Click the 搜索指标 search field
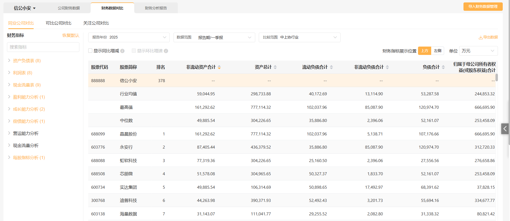510x221 pixels. (43, 47)
